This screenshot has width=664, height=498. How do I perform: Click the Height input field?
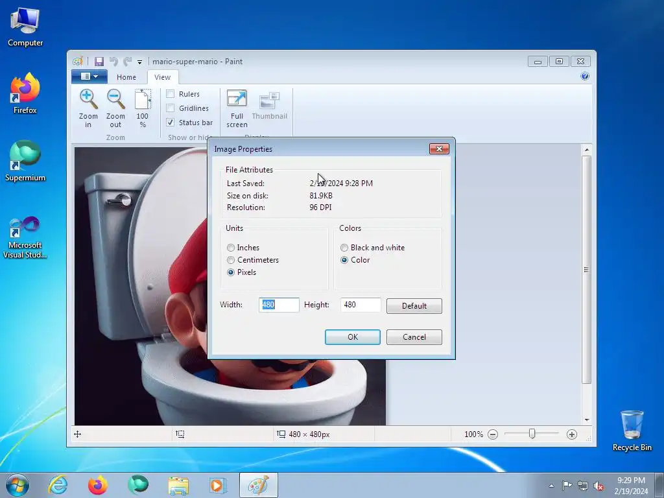pos(361,305)
